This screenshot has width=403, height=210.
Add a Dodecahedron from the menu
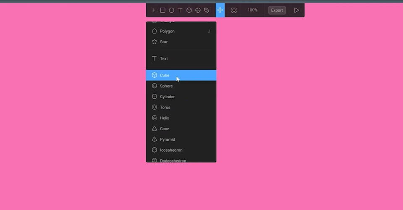pos(181,159)
